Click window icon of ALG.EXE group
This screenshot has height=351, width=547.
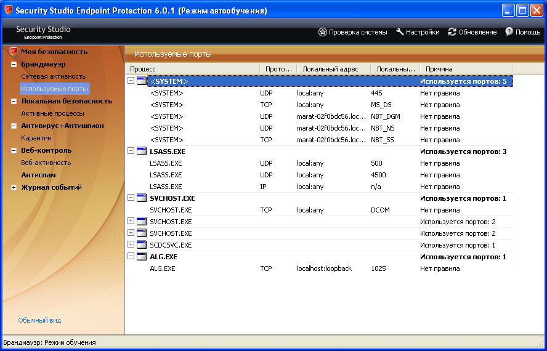pos(141,256)
